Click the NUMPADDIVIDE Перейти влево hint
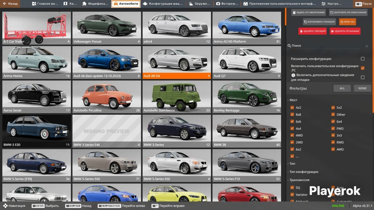Image resolution: width=374 pixels, height=210 pixels. [x=121, y=206]
